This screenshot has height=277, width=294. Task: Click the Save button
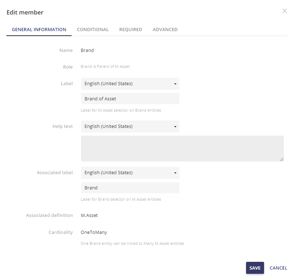coord(255,268)
